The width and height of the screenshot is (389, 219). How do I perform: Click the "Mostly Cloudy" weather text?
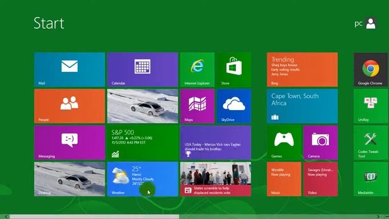143,179
